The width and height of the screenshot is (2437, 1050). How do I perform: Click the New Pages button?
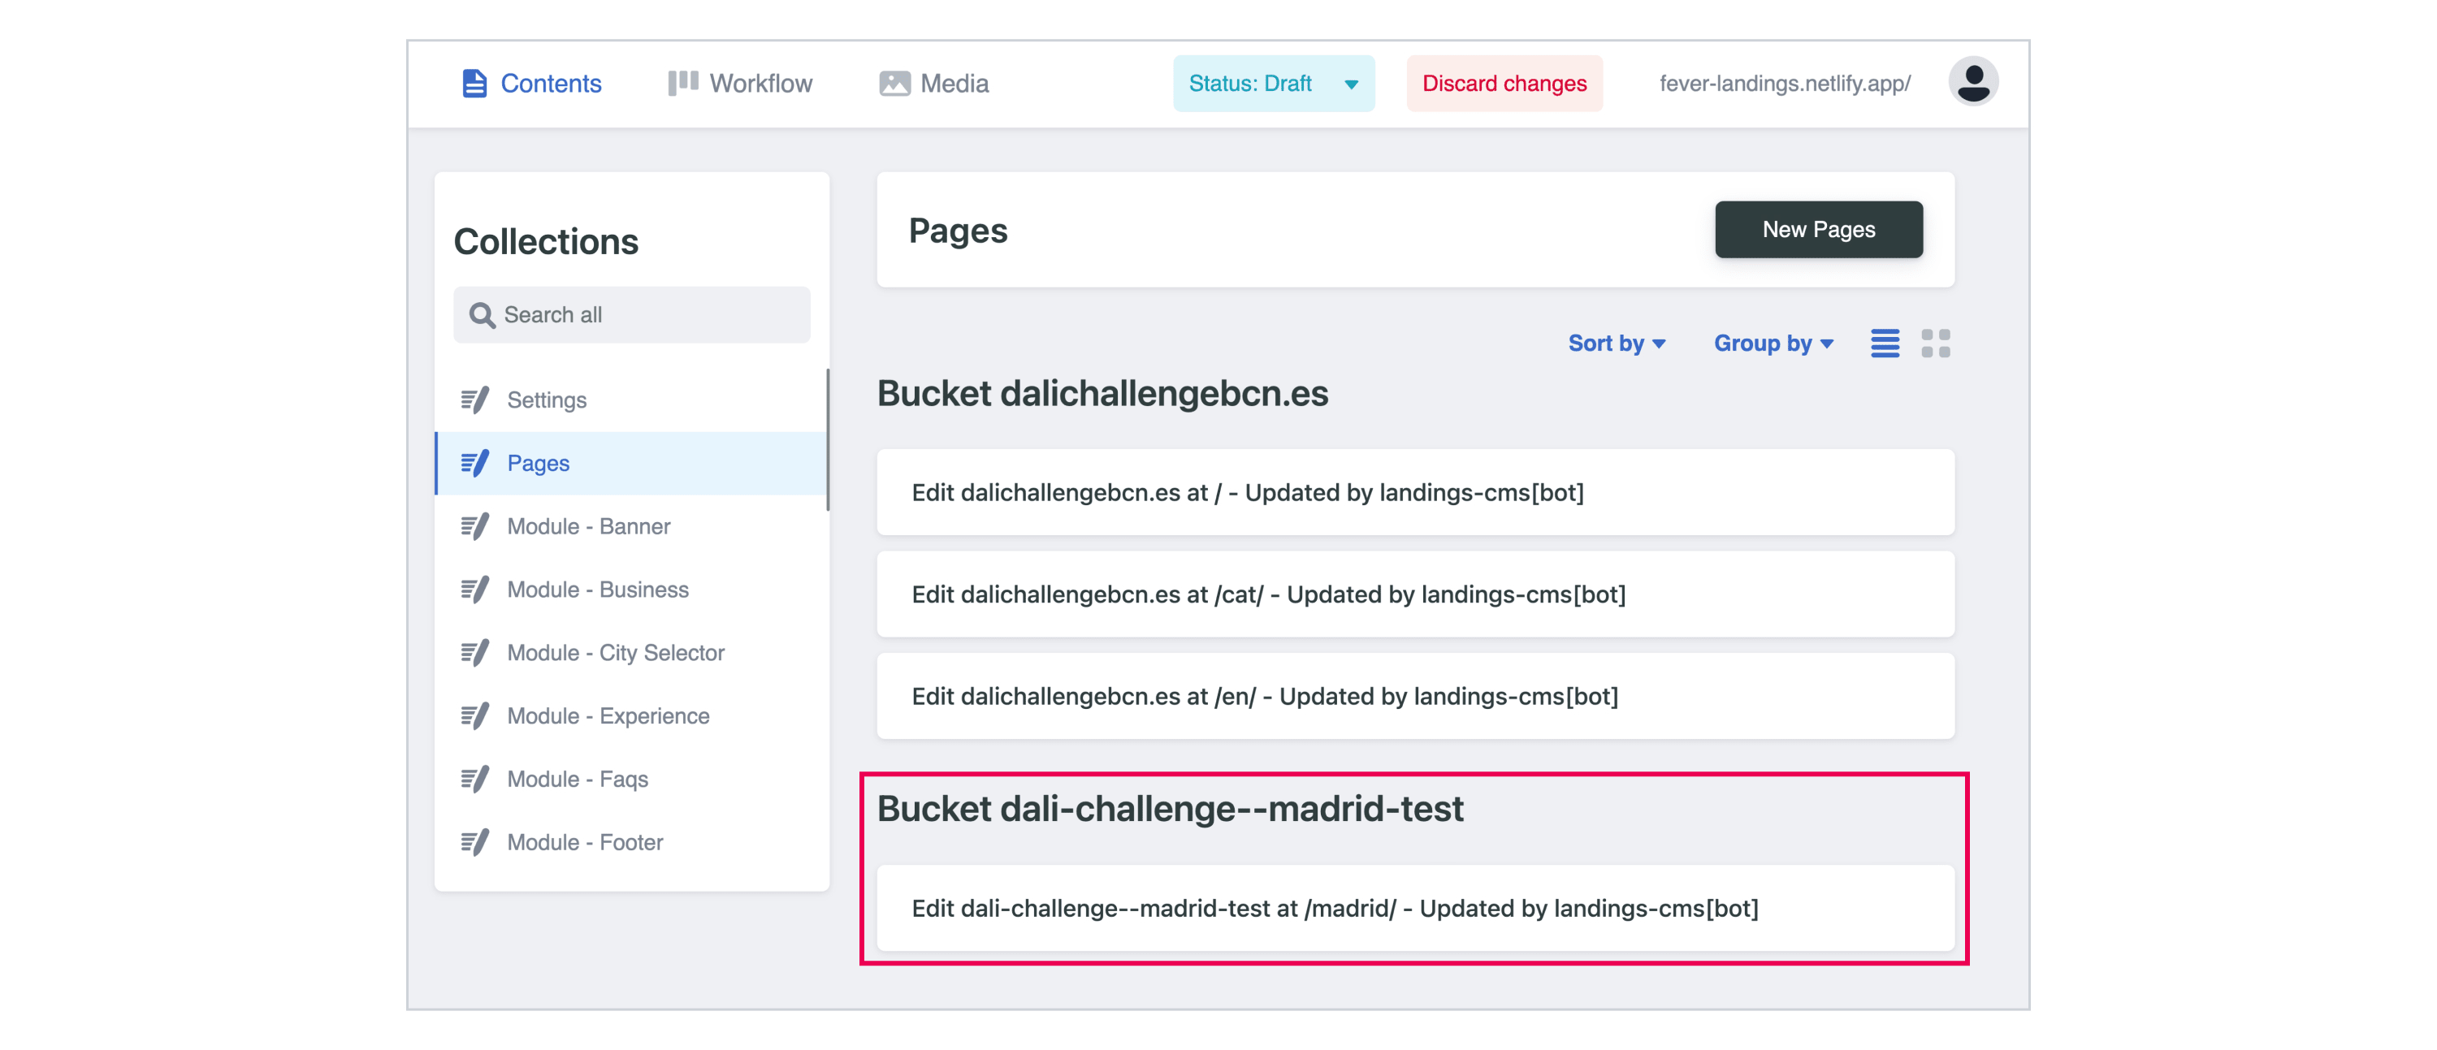tap(1818, 230)
